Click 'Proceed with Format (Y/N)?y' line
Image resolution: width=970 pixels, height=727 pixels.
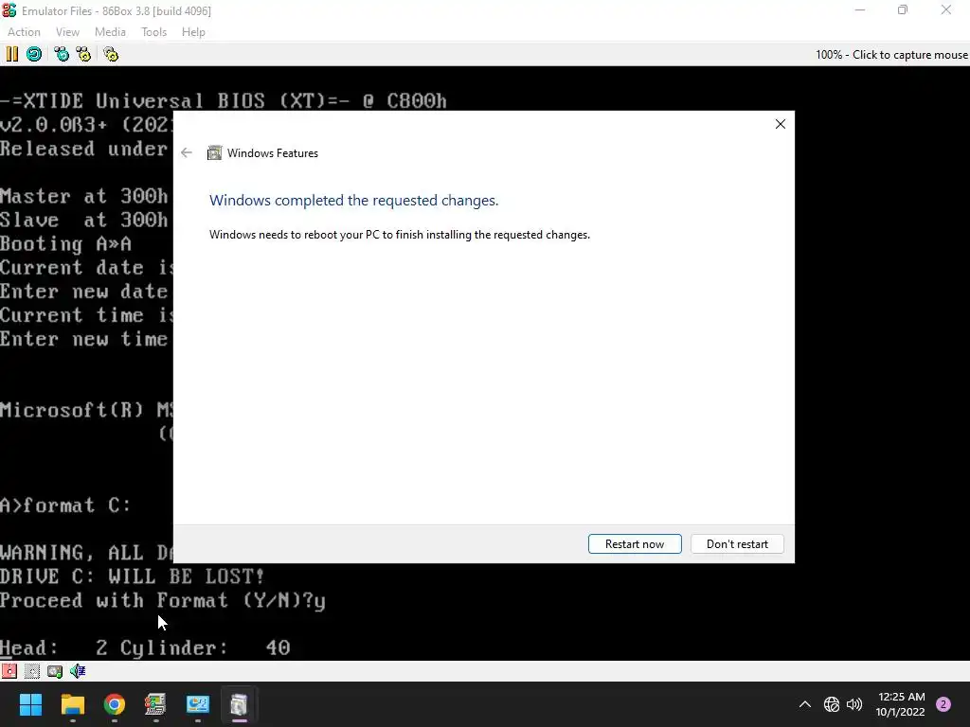coord(163,600)
